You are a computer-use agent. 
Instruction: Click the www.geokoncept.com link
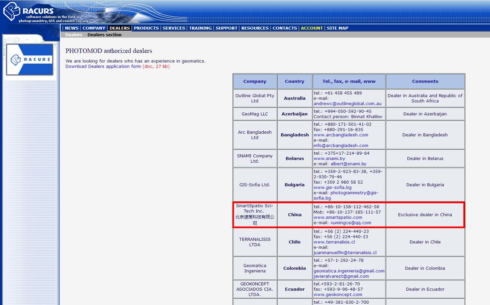coord(338,295)
